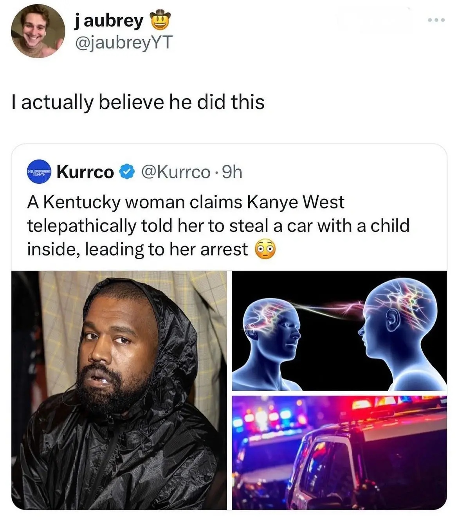The image size is (458, 517).
Task: Open Kurrco's blue profile avatar
Action: click(x=39, y=171)
